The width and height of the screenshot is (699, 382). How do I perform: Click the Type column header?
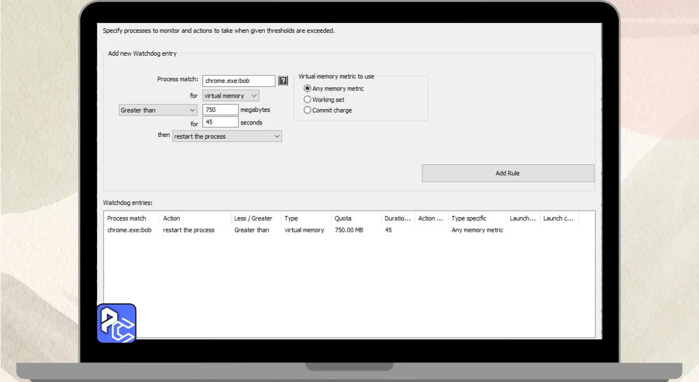coord(305,218)
